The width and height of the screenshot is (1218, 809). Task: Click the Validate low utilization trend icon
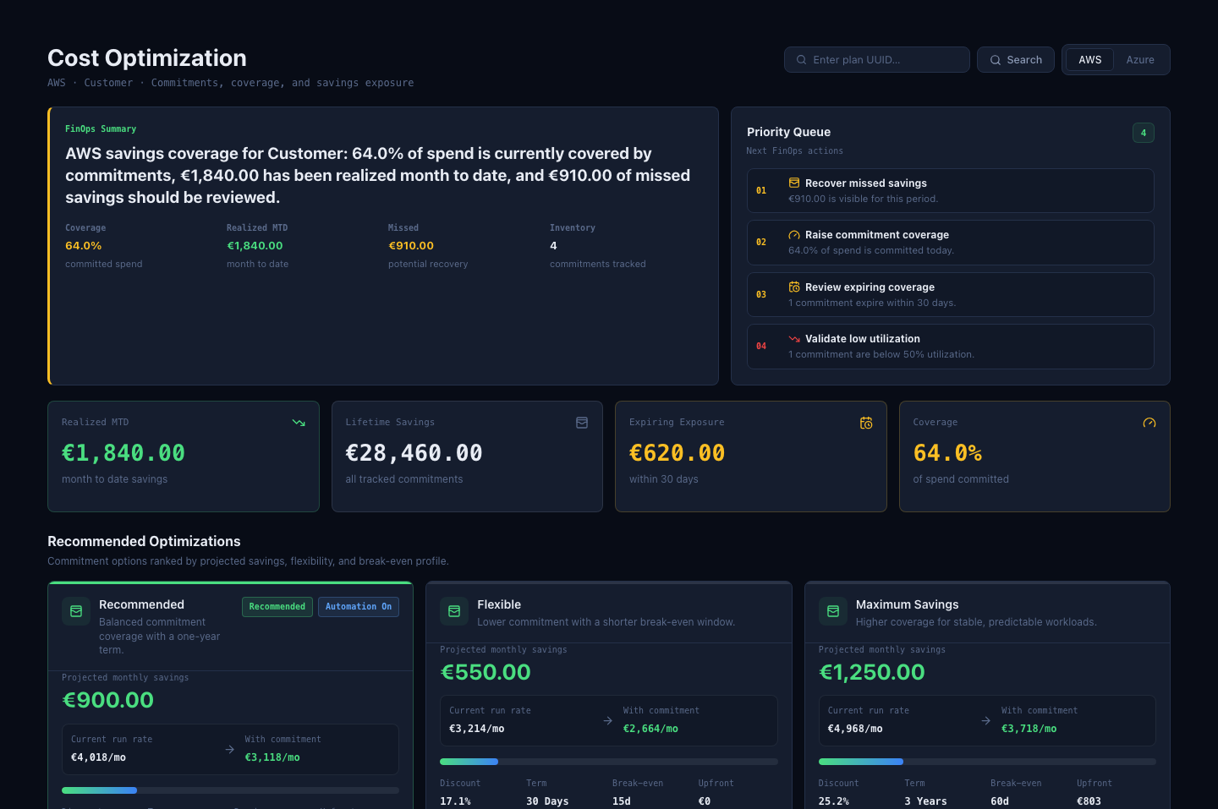[x=794, y=339]
